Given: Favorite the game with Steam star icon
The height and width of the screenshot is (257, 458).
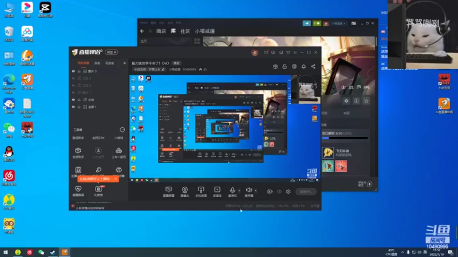Looking at the screenshot, I should click(x=366, y=101).
